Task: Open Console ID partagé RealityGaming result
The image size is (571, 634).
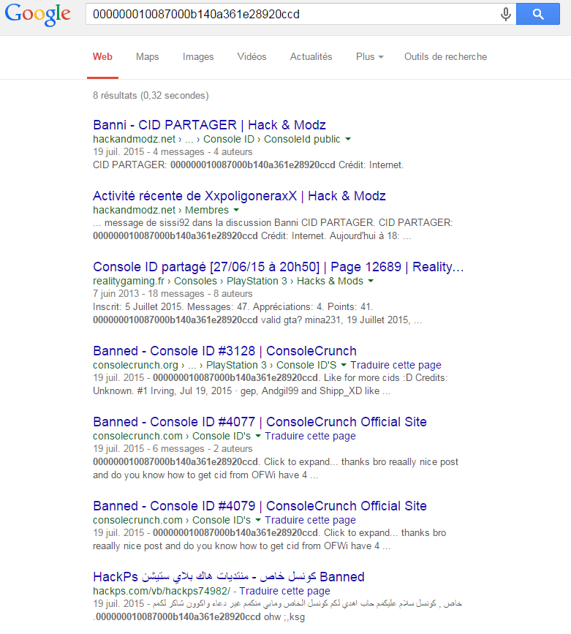Action: 279,267
